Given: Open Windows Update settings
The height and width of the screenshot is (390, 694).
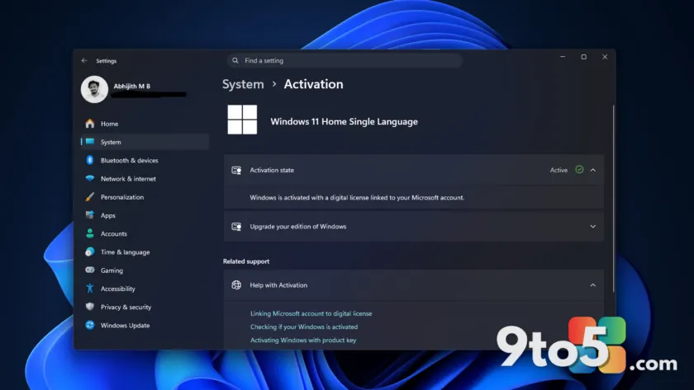Looking at the screenshot, I should coord(145,325).
